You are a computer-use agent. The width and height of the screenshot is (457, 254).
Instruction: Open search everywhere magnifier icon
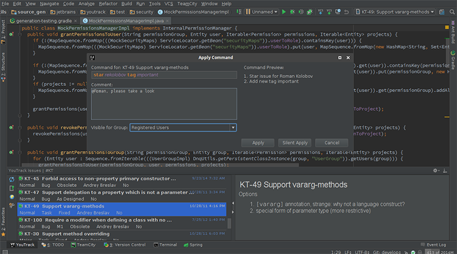click(452, 12)
